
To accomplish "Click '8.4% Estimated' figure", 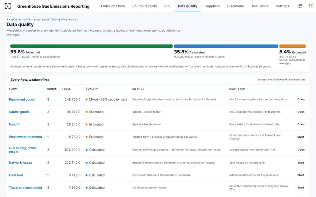I will pos(293,52).
